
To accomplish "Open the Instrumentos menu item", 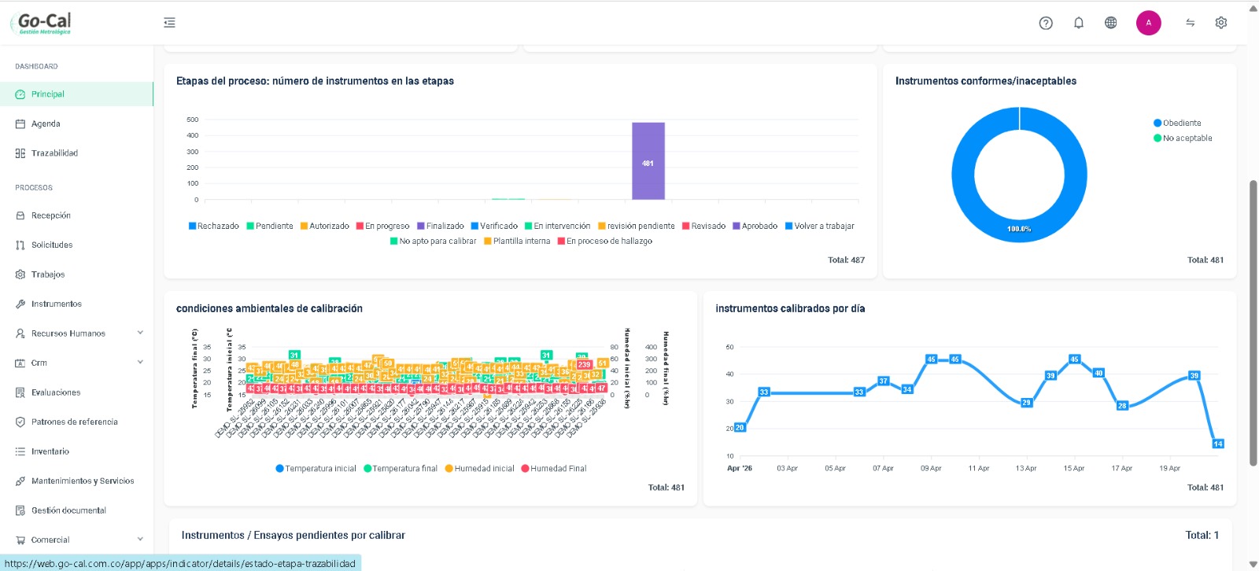I will click(x=76, y=304).
